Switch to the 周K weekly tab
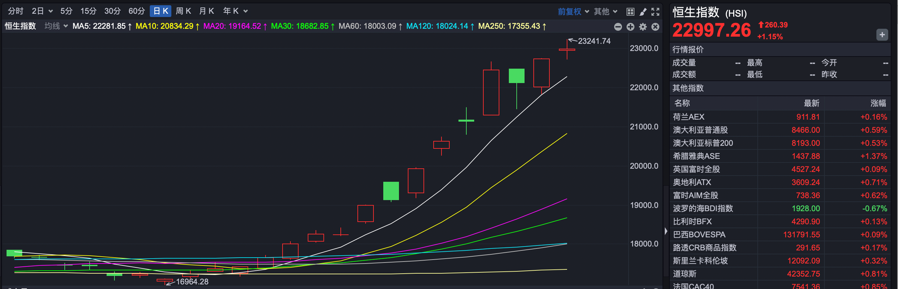Image resolution: width=898 pixels, height=289 pixels. [183, 11]
